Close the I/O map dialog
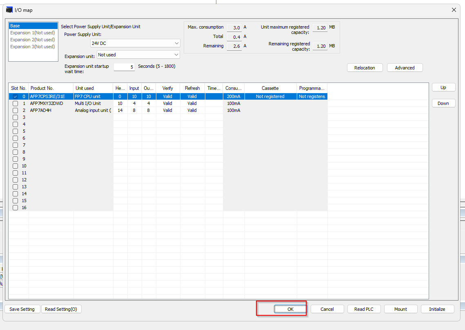The width and height of the screenshot is (465, 330). (x=454, y=10)
